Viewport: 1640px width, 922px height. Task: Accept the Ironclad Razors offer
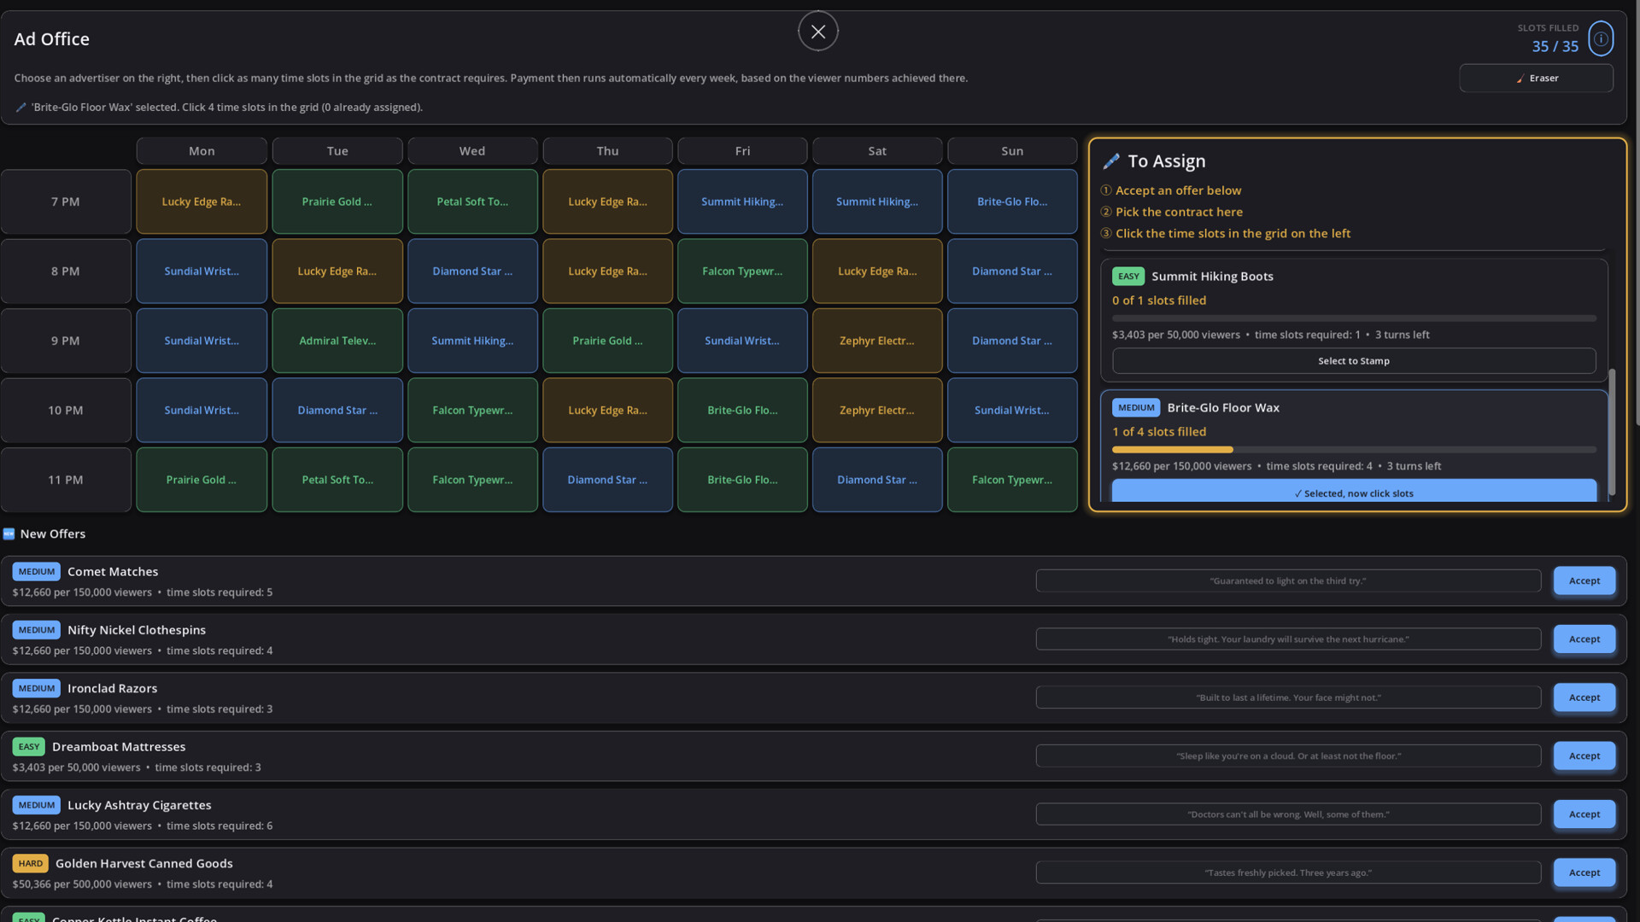[x=1584, y=697]
